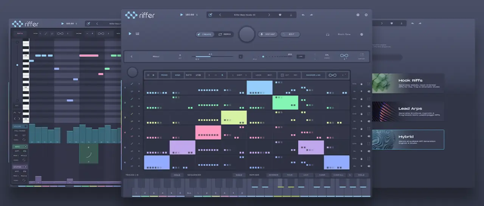The image size is (484, 206).
Task: Save the preset with the download icon
Action: click(x=291, y=15)
